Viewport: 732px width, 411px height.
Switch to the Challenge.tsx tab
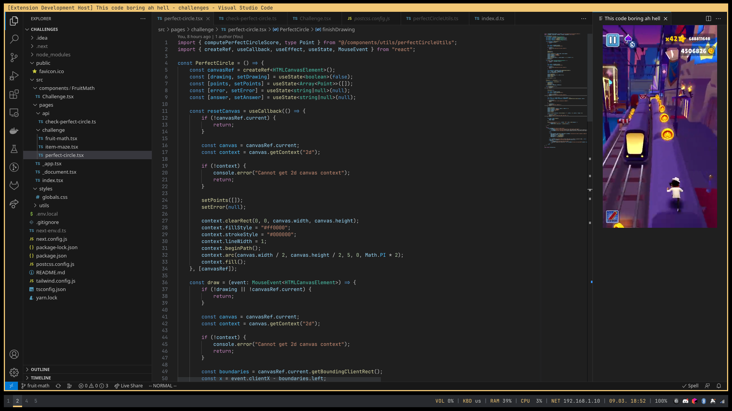315,18
